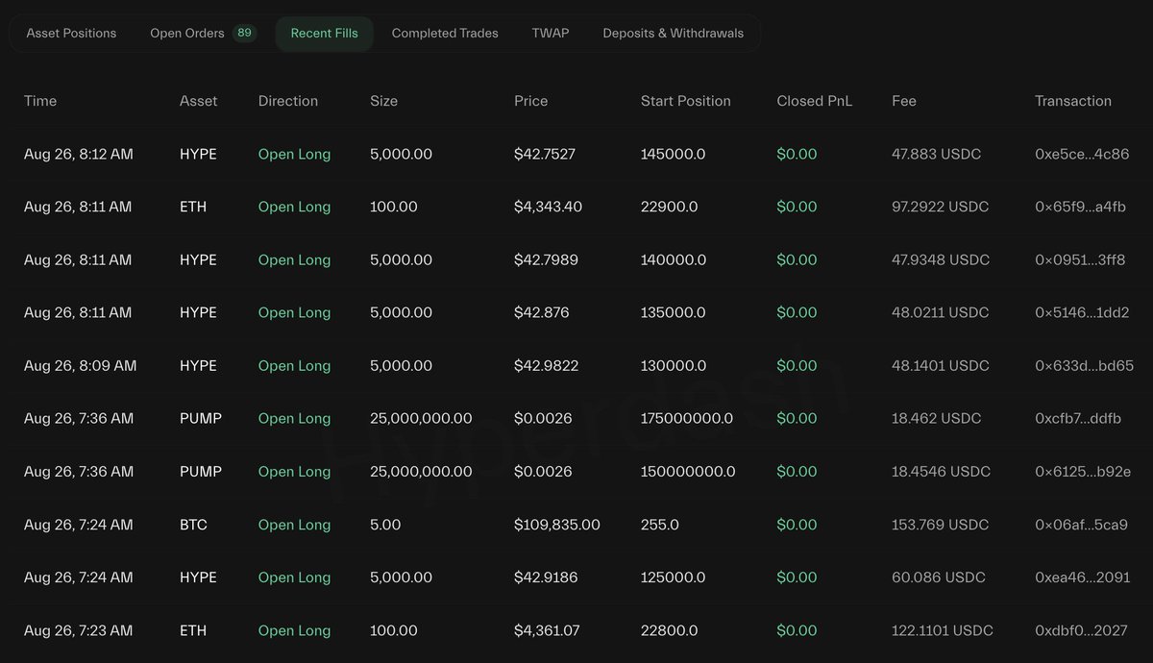Open transaction link 0x65f9...a4fb

(x=1080, y=207)
